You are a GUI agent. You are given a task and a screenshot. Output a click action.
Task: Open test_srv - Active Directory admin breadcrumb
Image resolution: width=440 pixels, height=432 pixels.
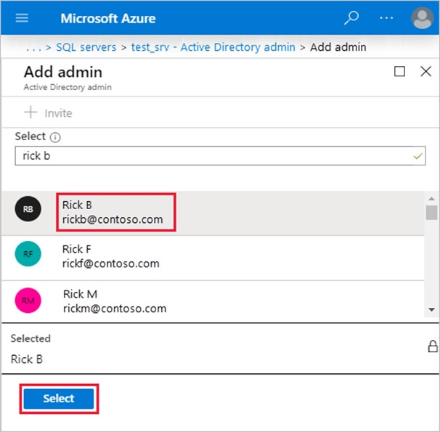pyautogui.click(x=213, y=47)
